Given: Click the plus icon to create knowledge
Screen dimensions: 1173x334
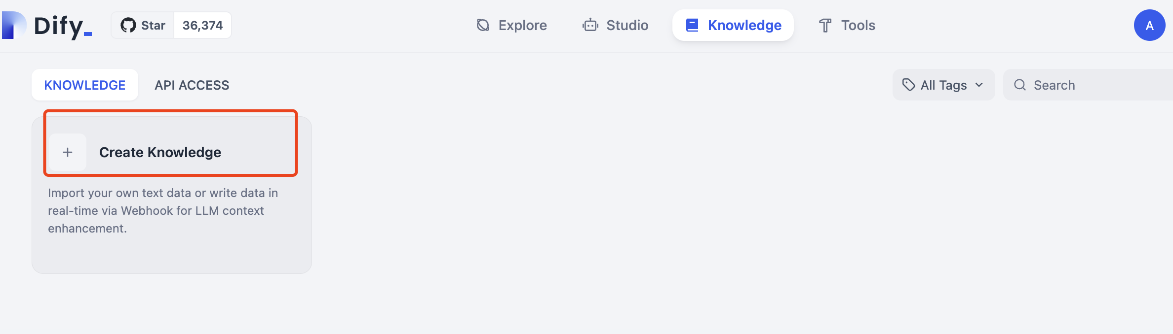Looking at the screenshot, I should pyautogui.click(x=68, y=152).
